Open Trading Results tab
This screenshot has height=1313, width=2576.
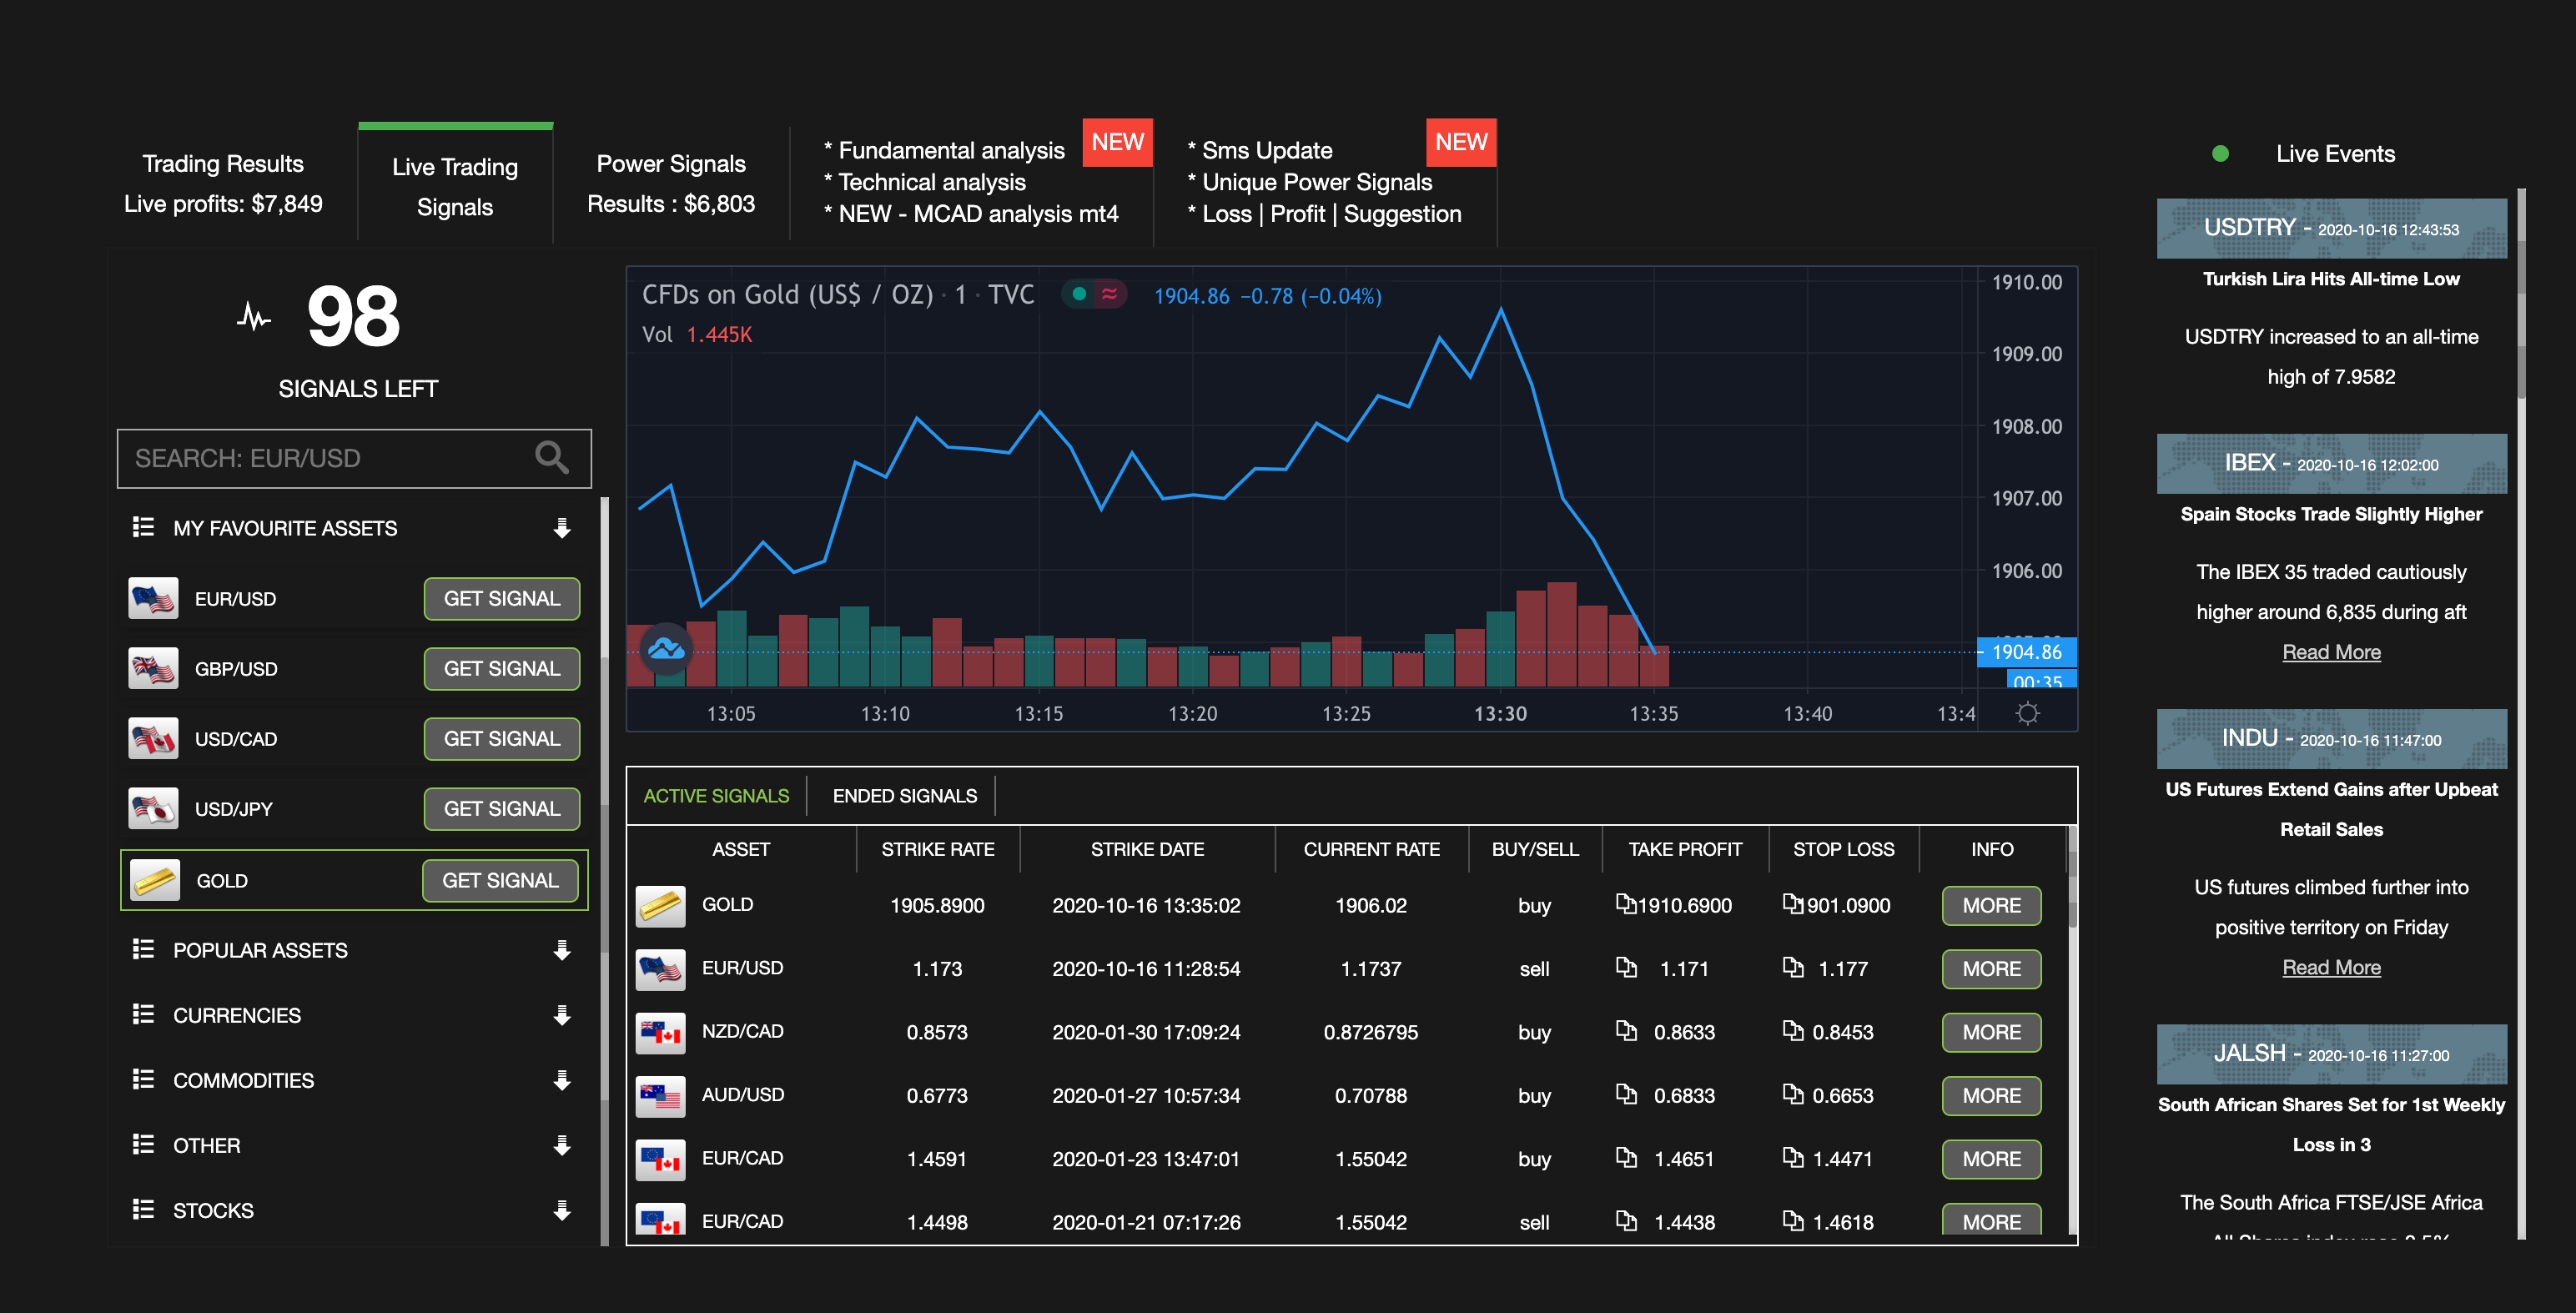pos(223,183)
